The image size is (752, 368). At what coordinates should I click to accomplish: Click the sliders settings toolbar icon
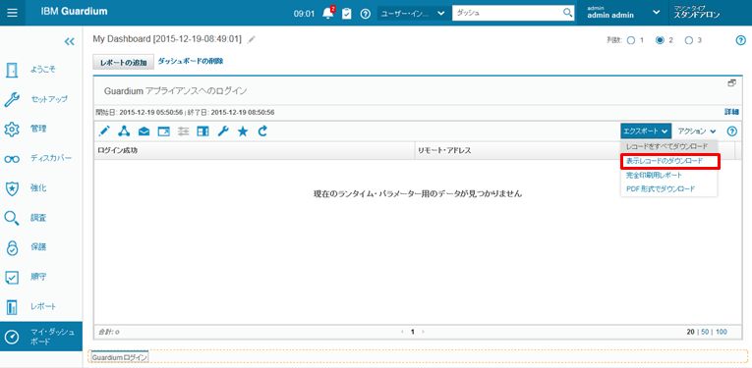(183, 131)
